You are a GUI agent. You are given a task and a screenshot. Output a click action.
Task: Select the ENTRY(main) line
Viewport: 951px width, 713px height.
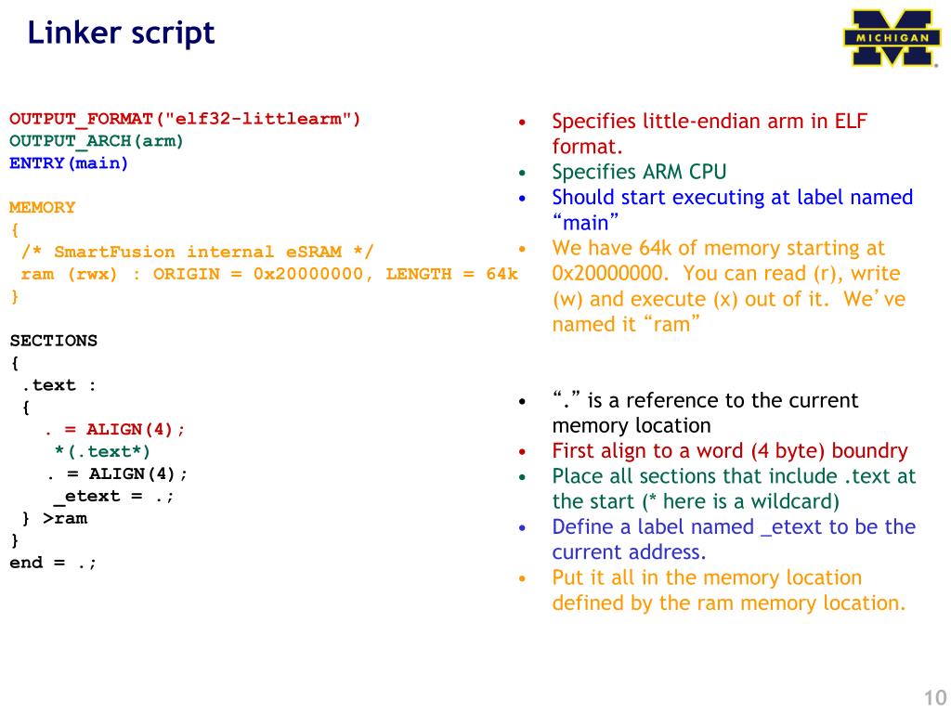pos(69,163)
